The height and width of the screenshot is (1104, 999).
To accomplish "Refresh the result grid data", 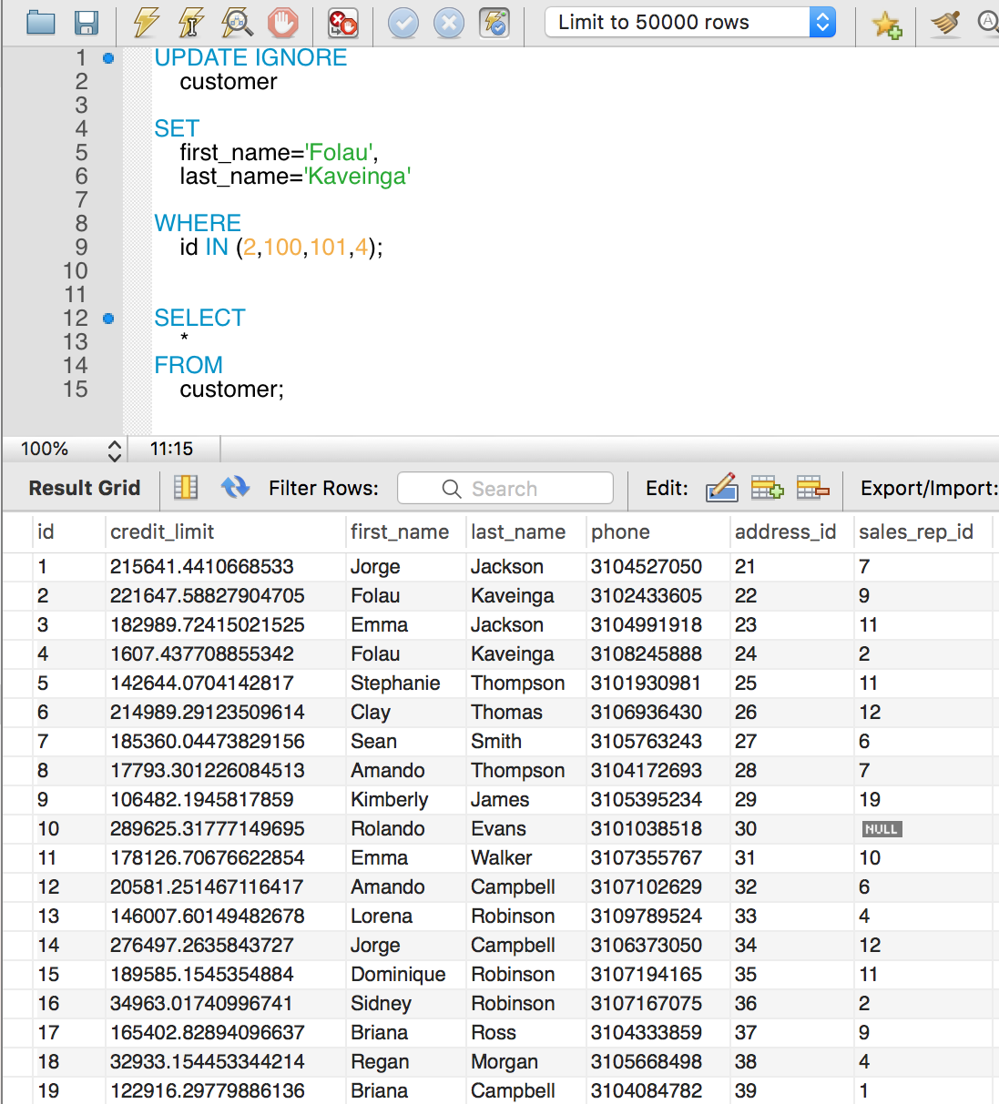I will [235, 488].
